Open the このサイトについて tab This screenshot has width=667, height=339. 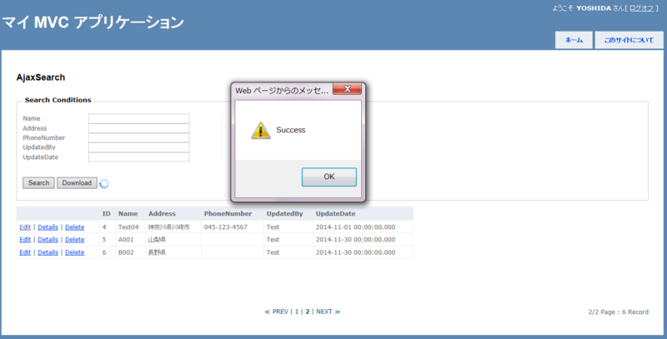(x=629, y=40)
